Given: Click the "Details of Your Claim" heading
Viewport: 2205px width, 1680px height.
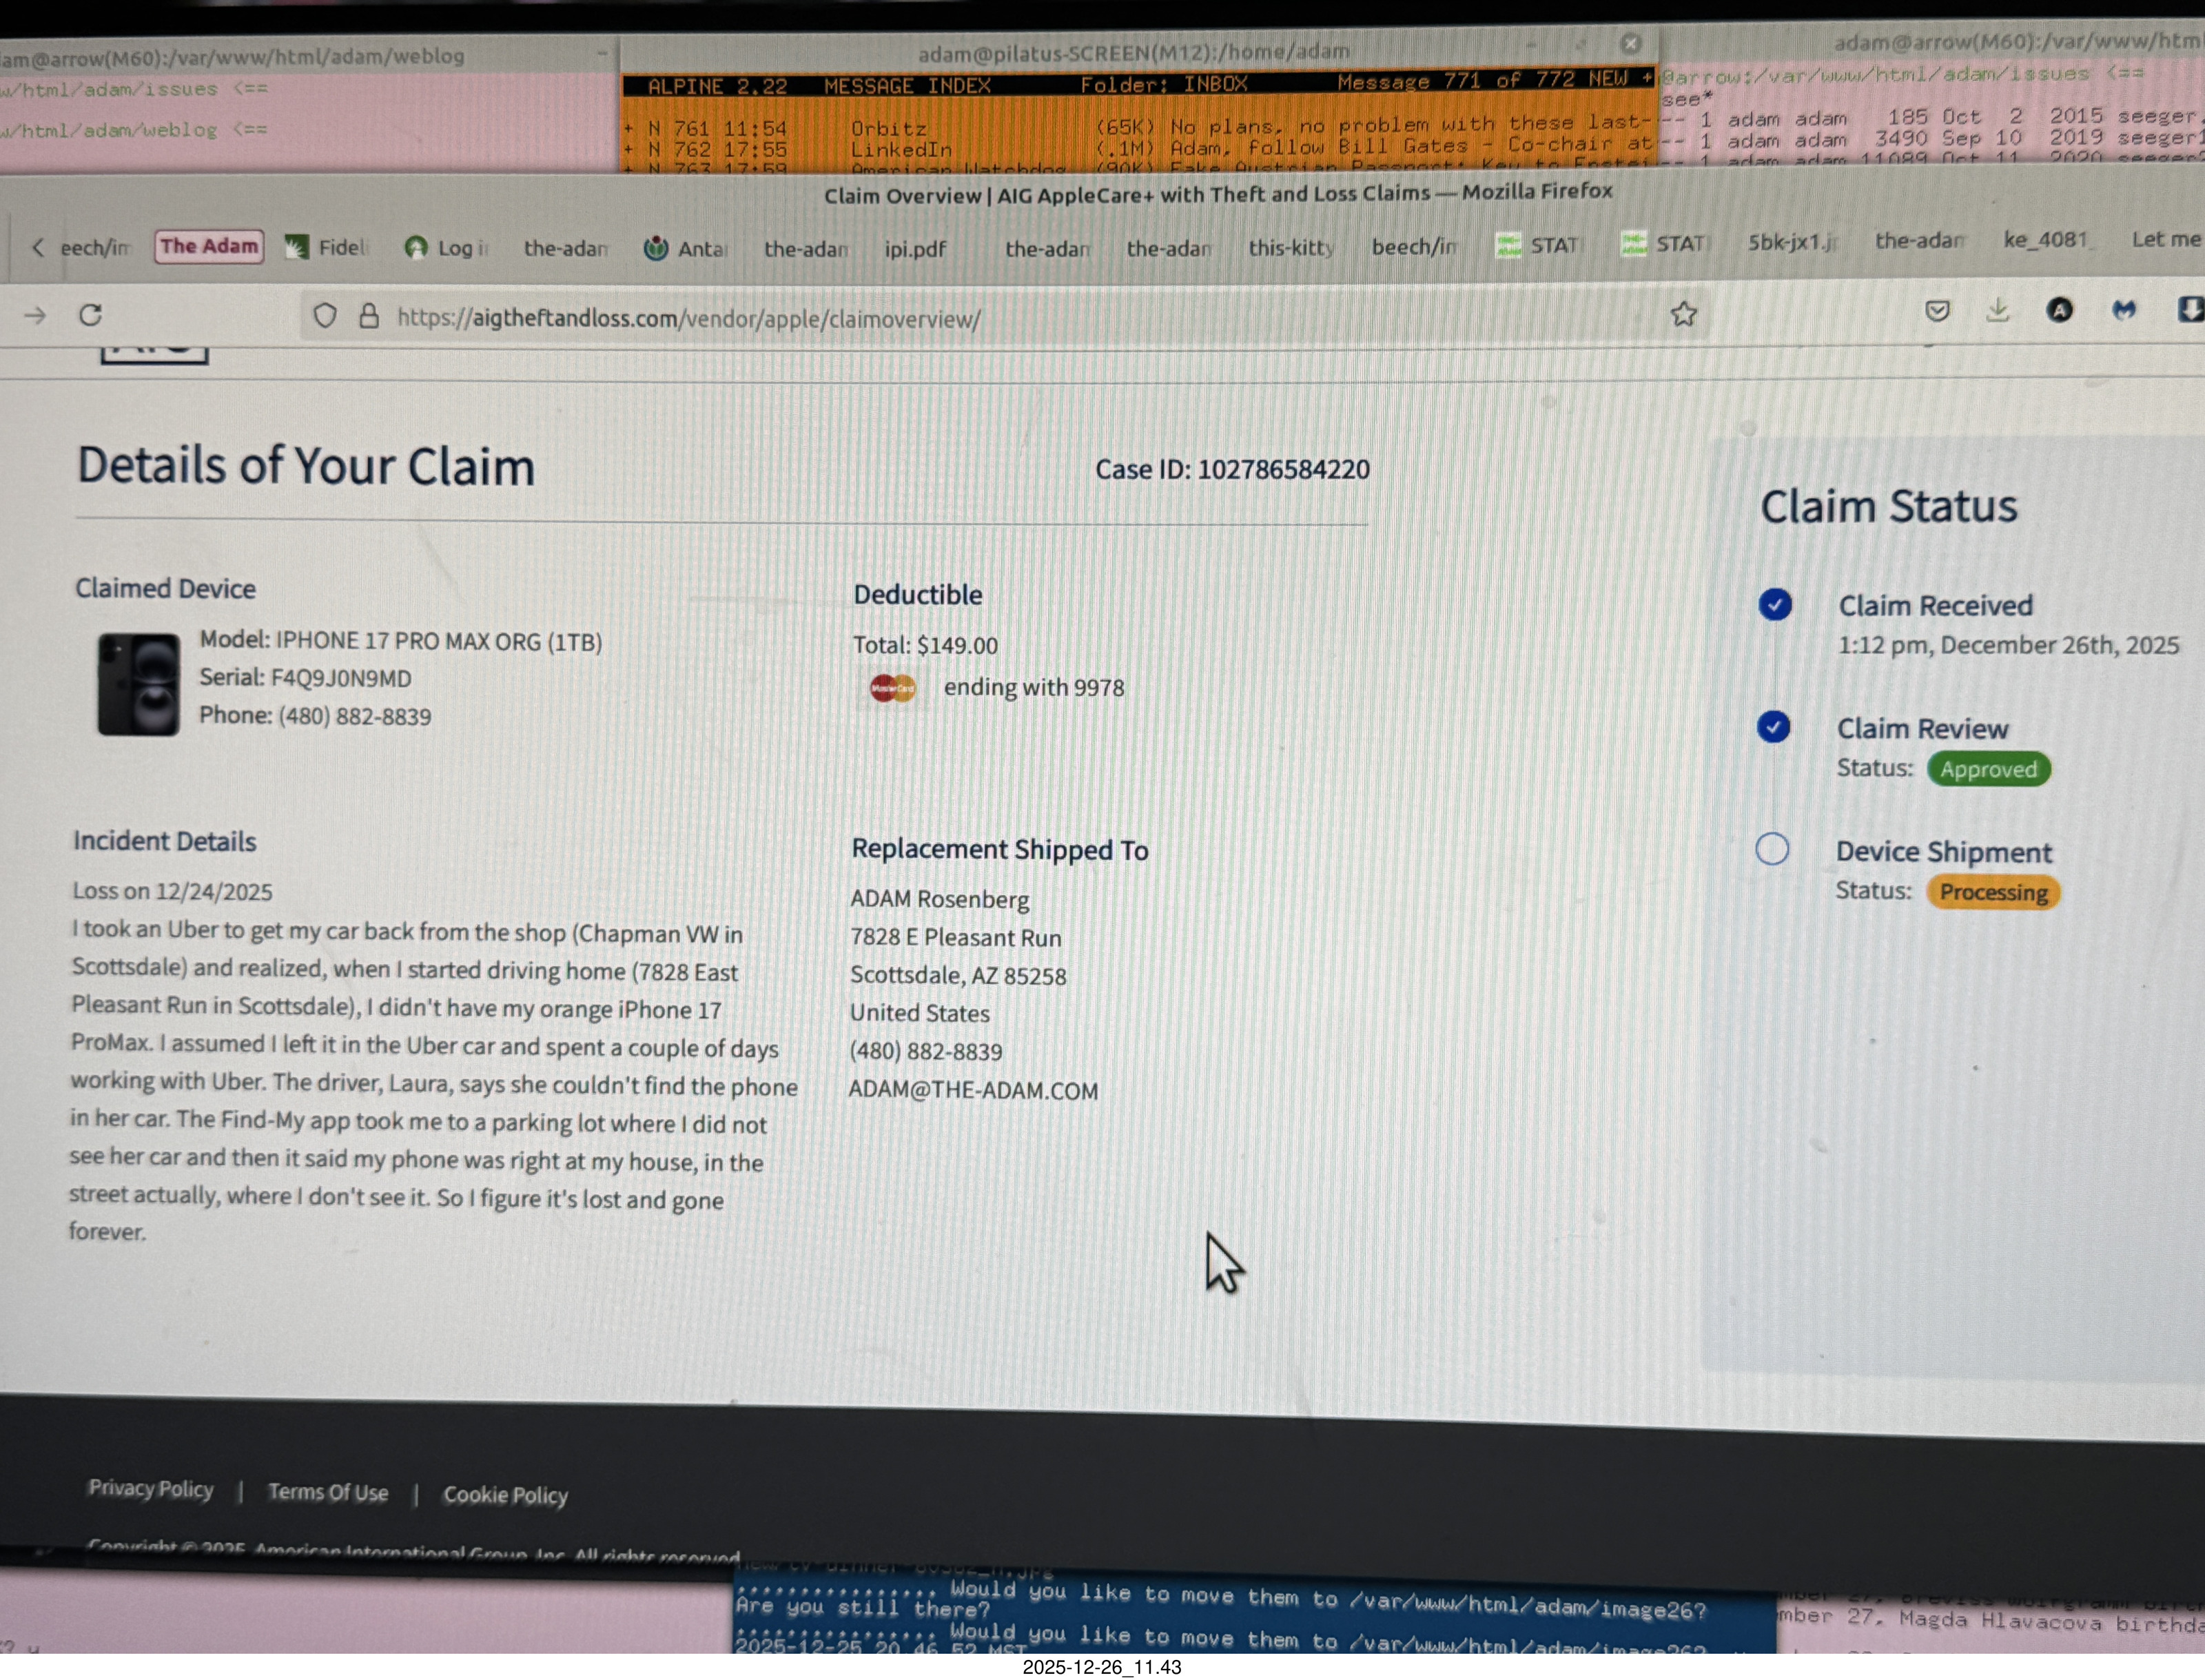Looking at the screenshot, I should (306, 467).
